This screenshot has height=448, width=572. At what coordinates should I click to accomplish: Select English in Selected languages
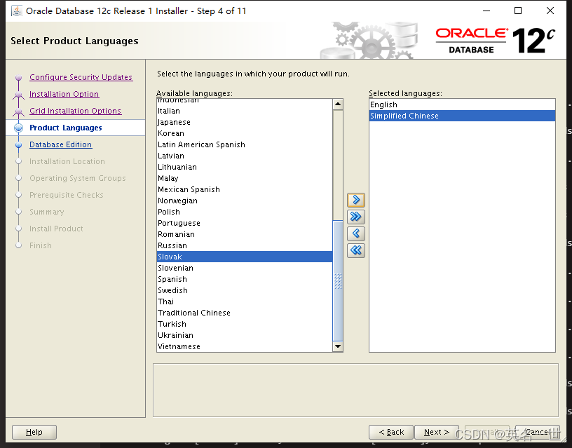click(x=462, y=104)
